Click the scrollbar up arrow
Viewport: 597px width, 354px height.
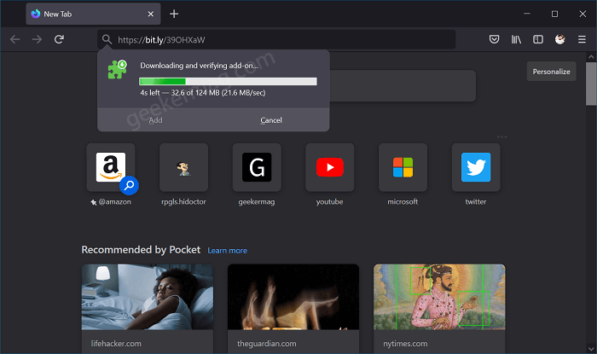(591, 57)
